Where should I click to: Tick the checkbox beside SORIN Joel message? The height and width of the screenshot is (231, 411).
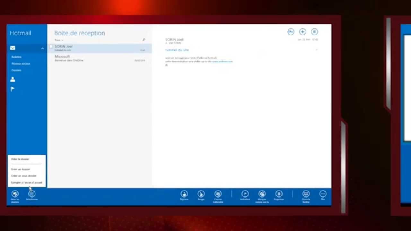point(51,47)
